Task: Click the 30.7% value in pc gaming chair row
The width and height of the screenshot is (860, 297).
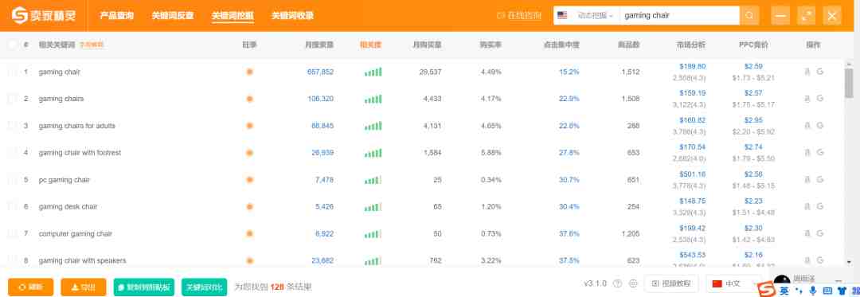Action: (569, 180)
